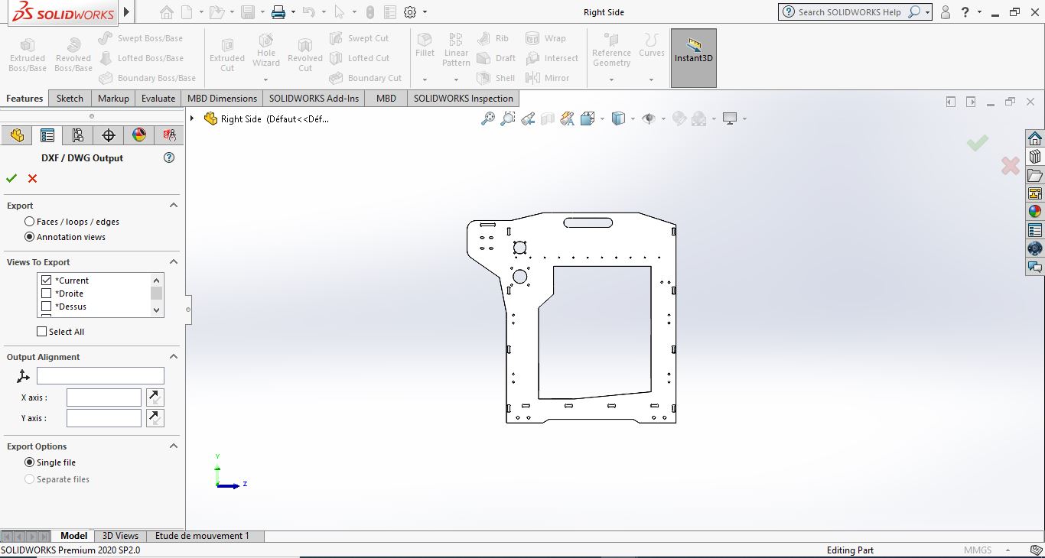
Task: Click the Output Alignment origin selection box
Action: pyautogui.click(x=100, y=375)
